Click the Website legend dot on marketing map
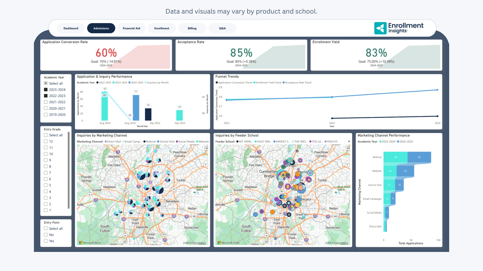The height and width of the screenshot is (271, 483). [197, 142]
